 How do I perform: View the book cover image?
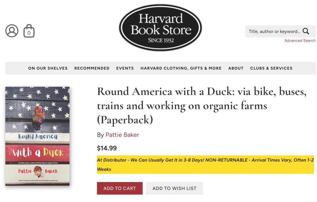tap(37, 136)
